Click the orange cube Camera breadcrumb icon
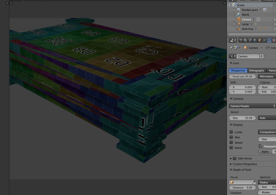The width and height of the screenshot is (276, 195). click(245, 48)
